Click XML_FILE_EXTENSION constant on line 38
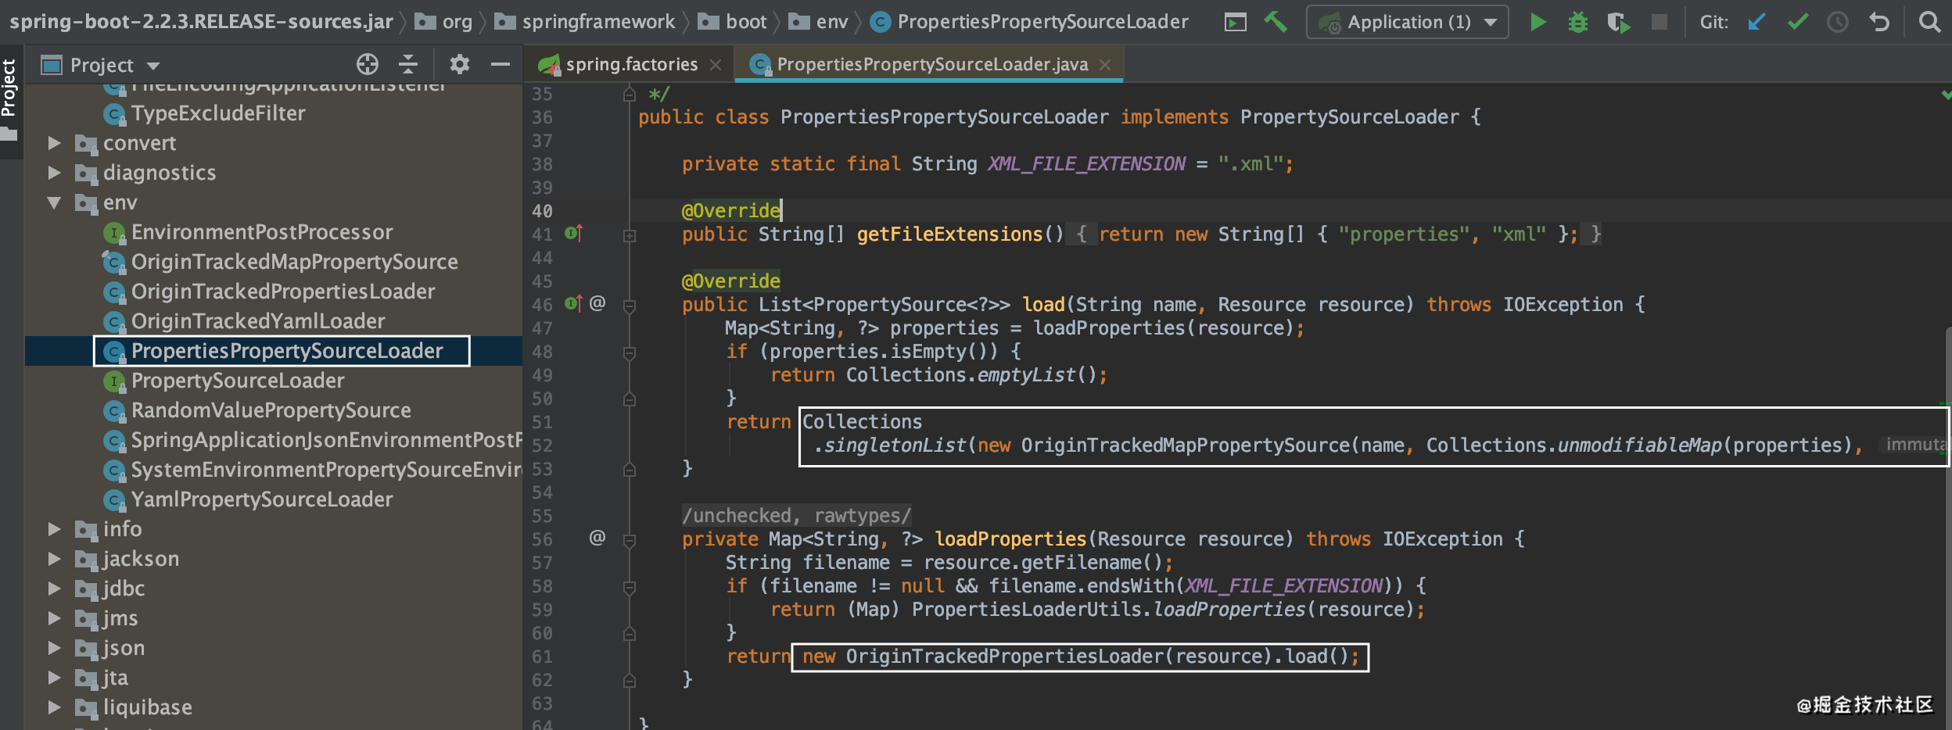Viewport: 1952px width, 730px height. click(1086, 163)
